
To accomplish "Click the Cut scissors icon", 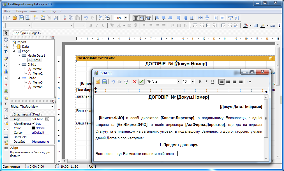I will pos(64,18).
